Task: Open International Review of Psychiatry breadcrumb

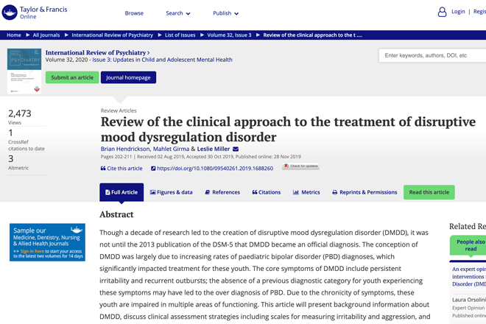Action: (112, 35)
